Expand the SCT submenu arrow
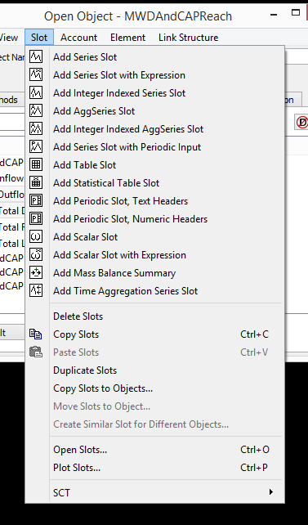 [x=271, y=492]
